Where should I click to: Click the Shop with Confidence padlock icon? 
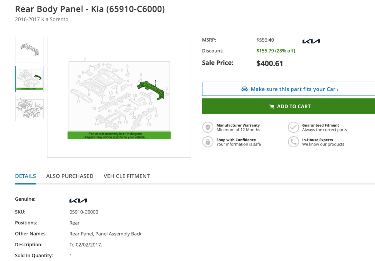click(x=207, y=142)
